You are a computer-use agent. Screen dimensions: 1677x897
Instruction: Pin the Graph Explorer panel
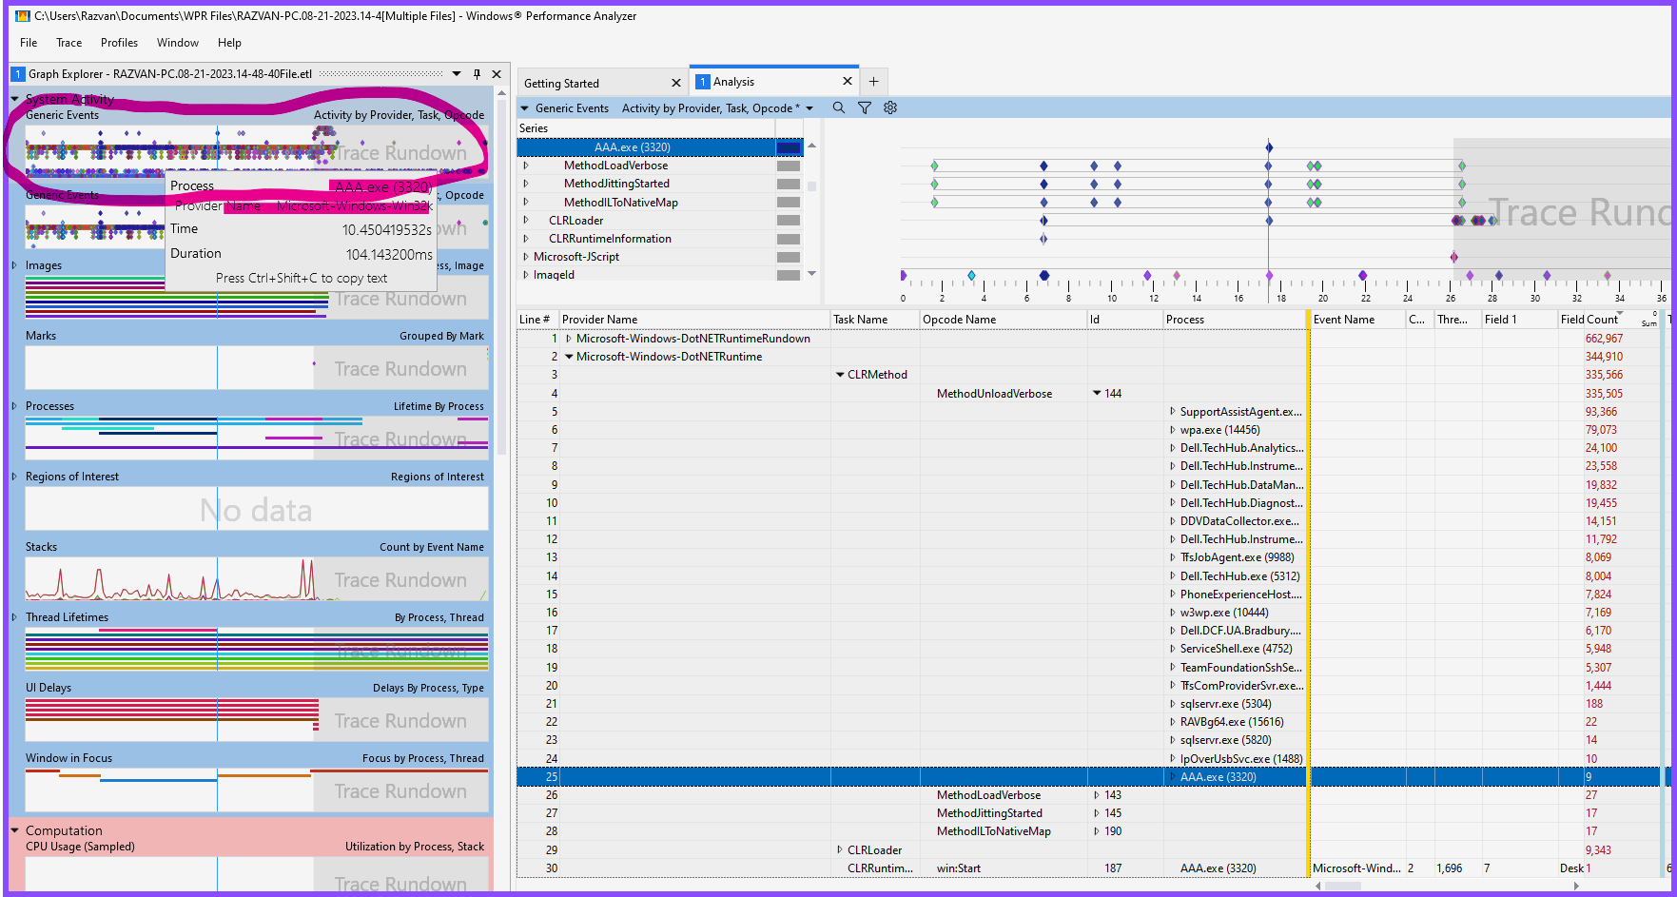tap(477, 73)
